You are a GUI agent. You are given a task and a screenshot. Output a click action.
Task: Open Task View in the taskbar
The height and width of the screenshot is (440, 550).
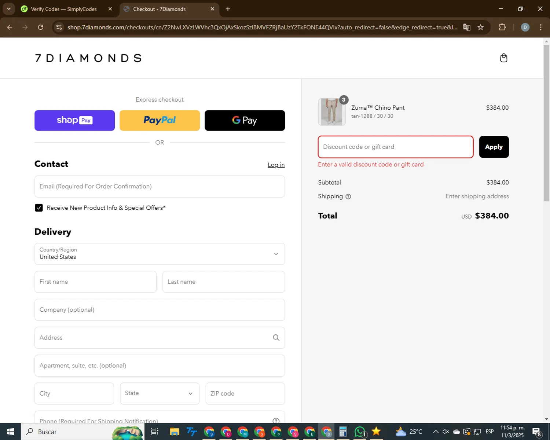(155, 432)
